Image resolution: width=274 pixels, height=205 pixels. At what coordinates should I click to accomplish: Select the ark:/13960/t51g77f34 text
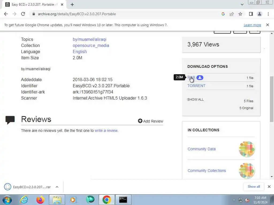(x=93, y=92)
